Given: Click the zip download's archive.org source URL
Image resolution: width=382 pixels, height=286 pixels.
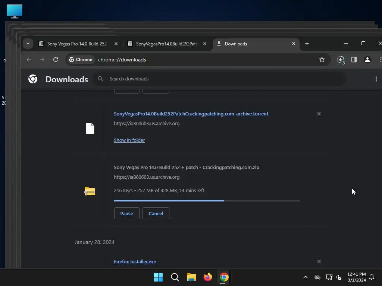Looking at the screenshot, I should click(147, 177).
